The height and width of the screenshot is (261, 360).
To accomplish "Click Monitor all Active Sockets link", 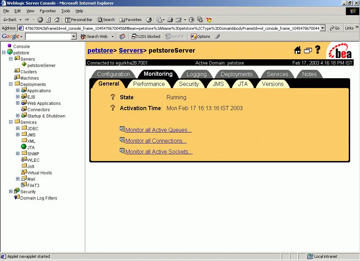I will (x=159, y=152).
